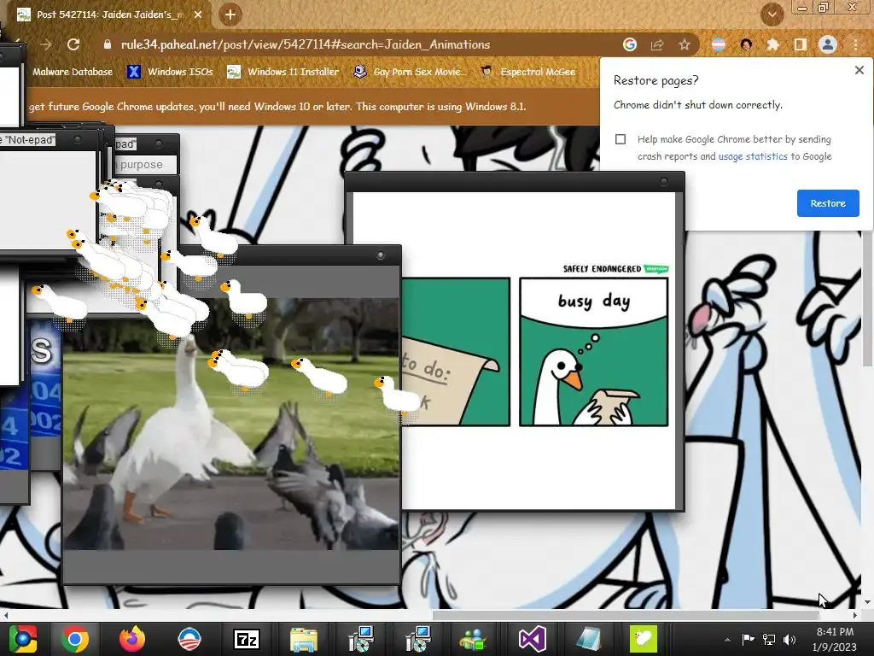
Task: Open the taskbar clock showing 8:41 PM
Action: click(835, 639)
